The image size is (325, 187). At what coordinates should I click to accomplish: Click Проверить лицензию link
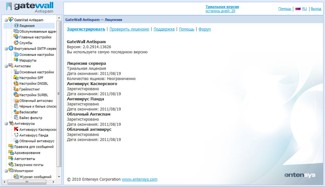(x=129, y=29)
